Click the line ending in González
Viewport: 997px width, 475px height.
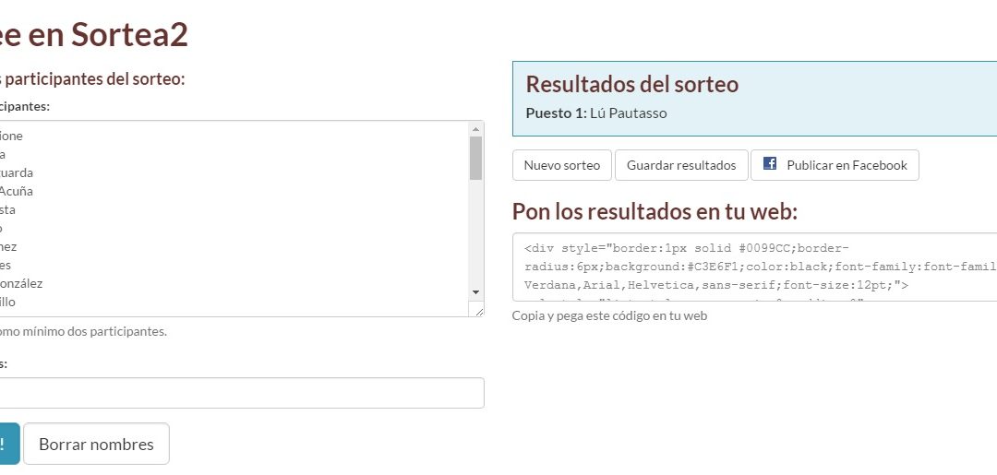tap(21, 283)
